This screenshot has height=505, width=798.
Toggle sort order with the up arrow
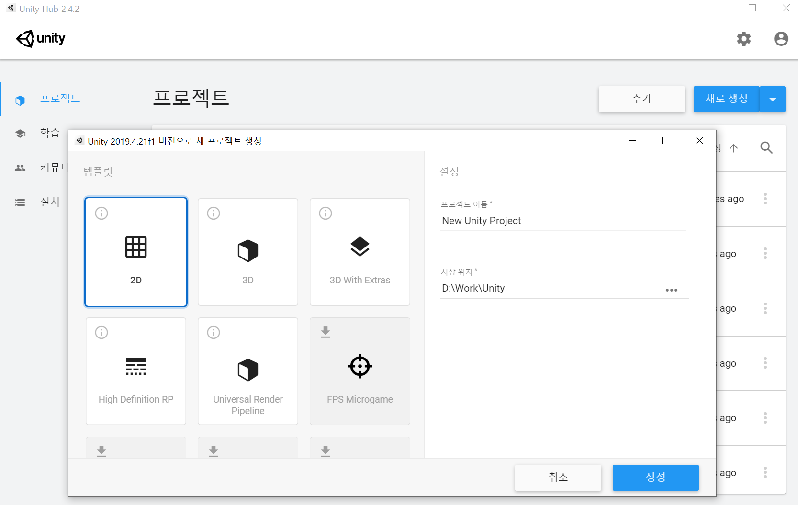click(x=733, y=148)
